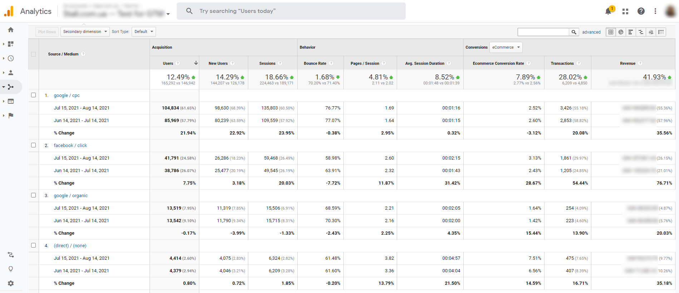The height and width of the screenshot is (293, 679).
Task: Check the google / organic row checkbox
Action: [34, 195]
